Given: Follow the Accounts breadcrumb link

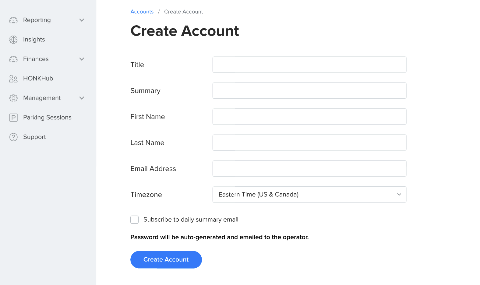Looking at the screenshot, I should (142, 12).
